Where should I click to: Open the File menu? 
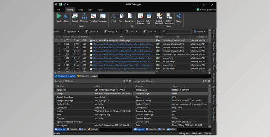pyautogui.click(x=59, y=10)
